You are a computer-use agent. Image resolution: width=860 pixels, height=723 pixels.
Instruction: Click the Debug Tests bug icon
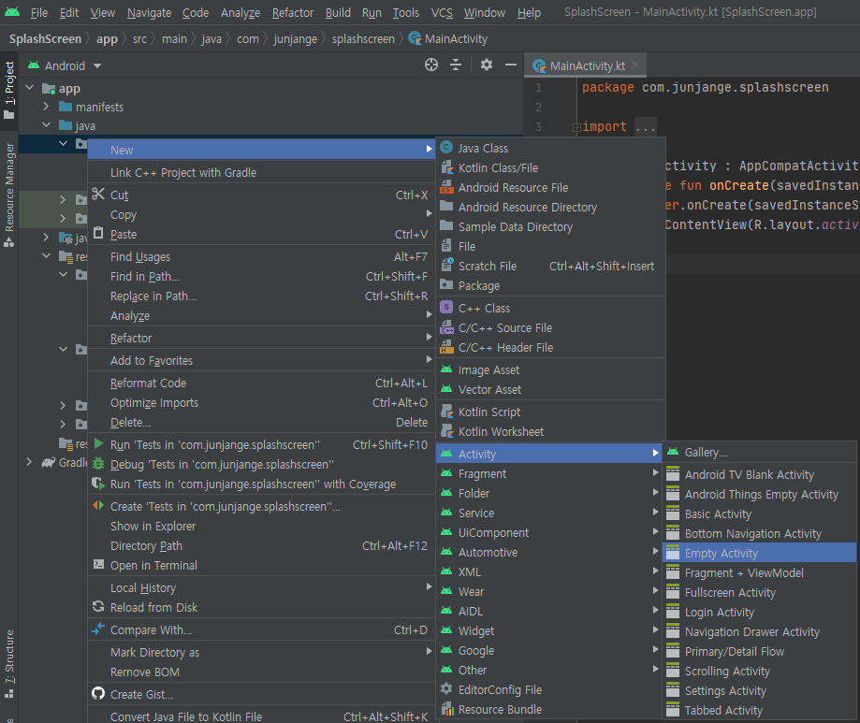98,464
